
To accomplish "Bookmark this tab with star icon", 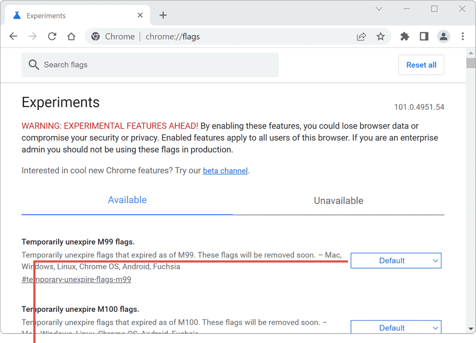I will click(380, 36).
